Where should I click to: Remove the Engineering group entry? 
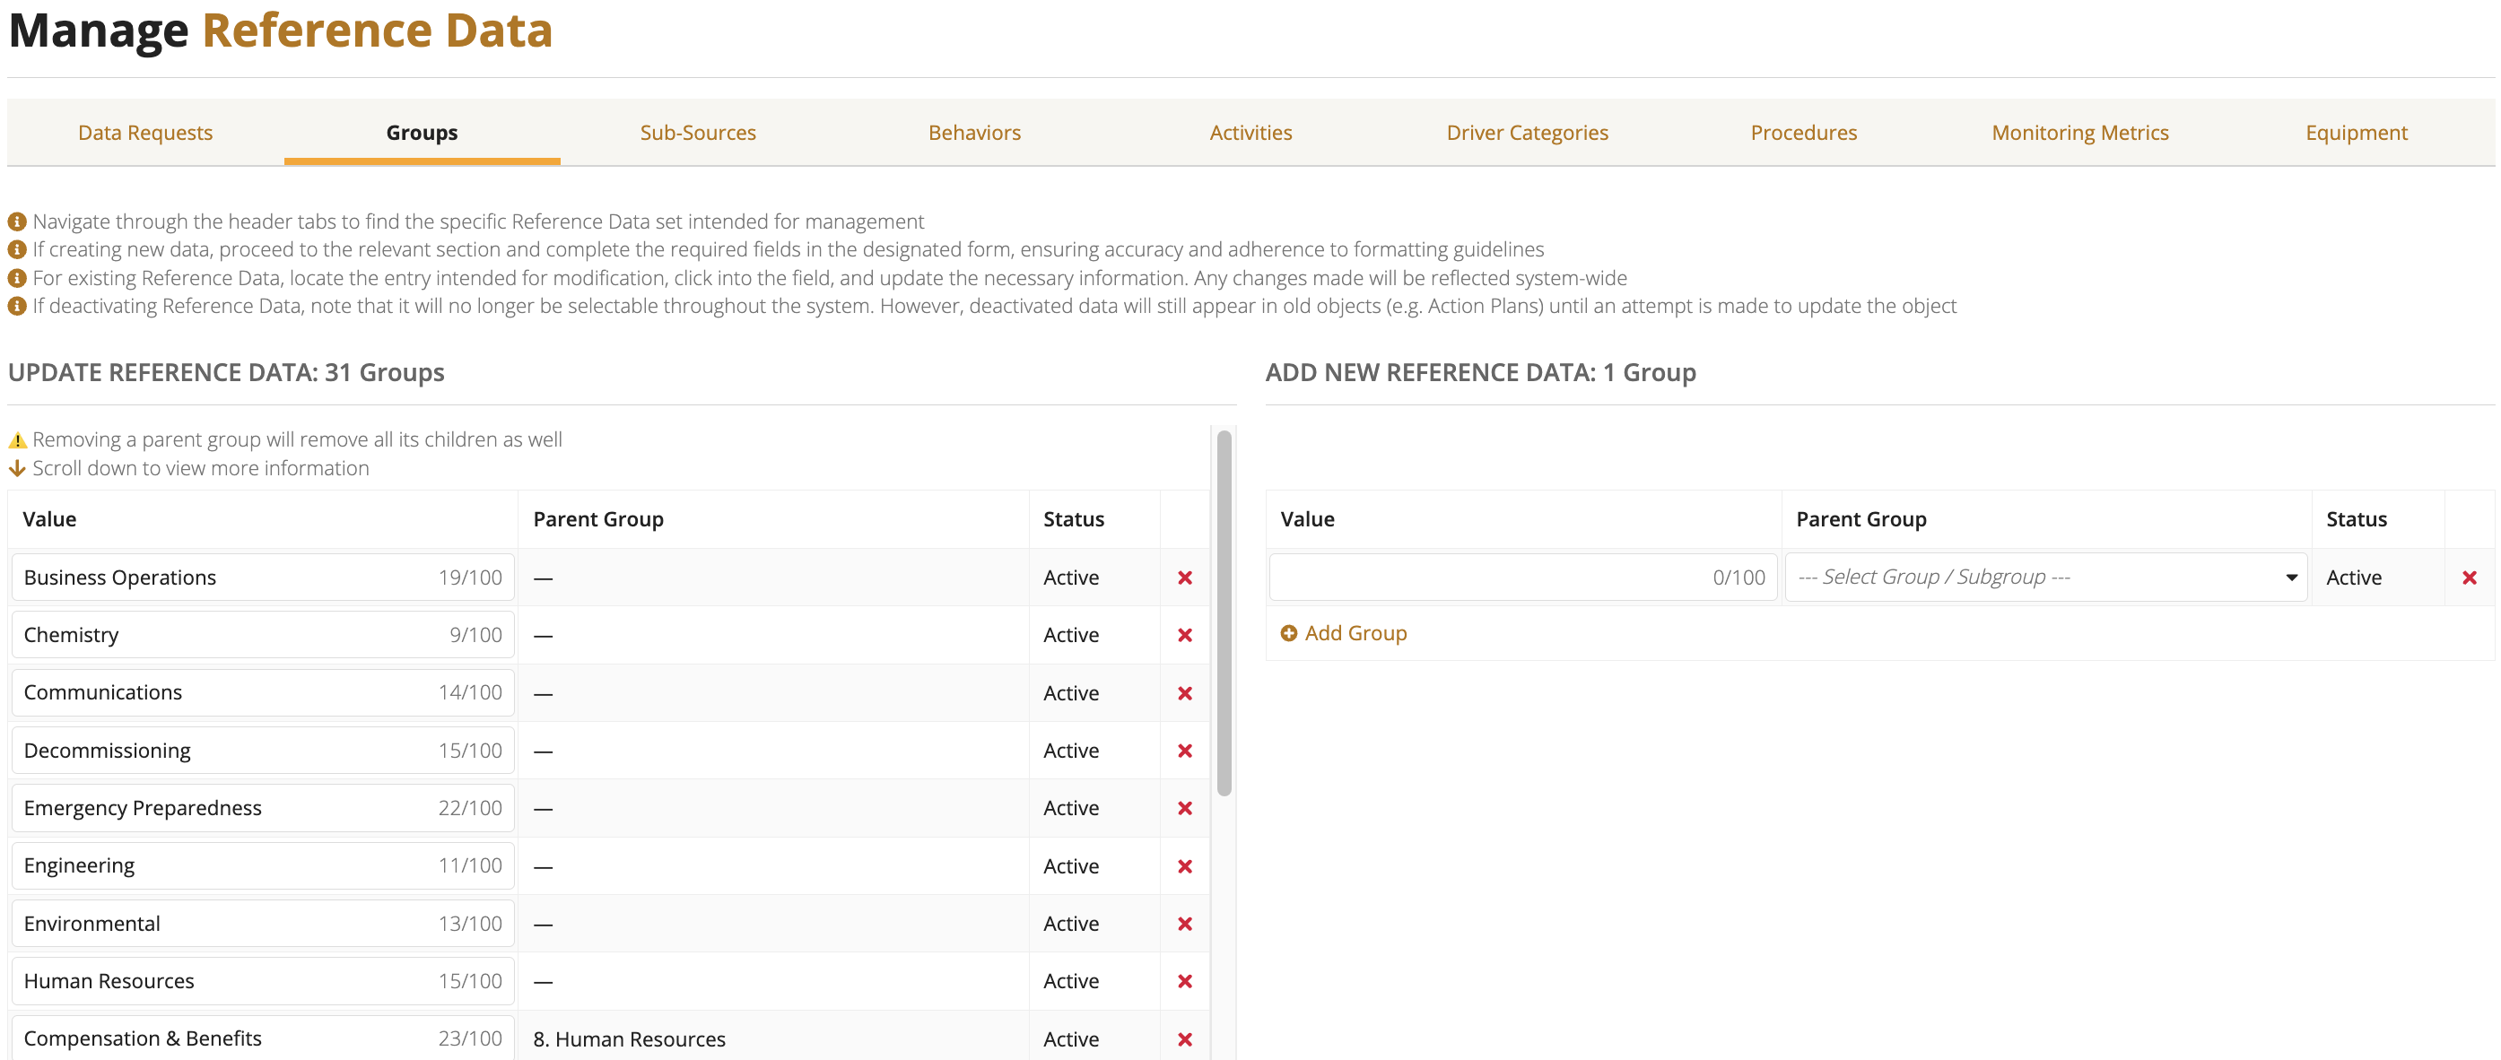[x=1184, y=866]
